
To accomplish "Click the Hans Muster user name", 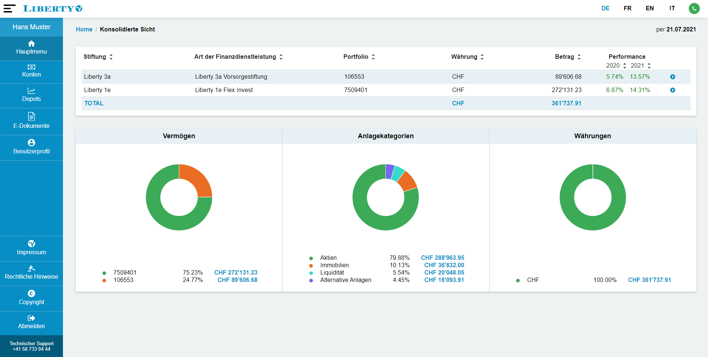I will 31,27.
